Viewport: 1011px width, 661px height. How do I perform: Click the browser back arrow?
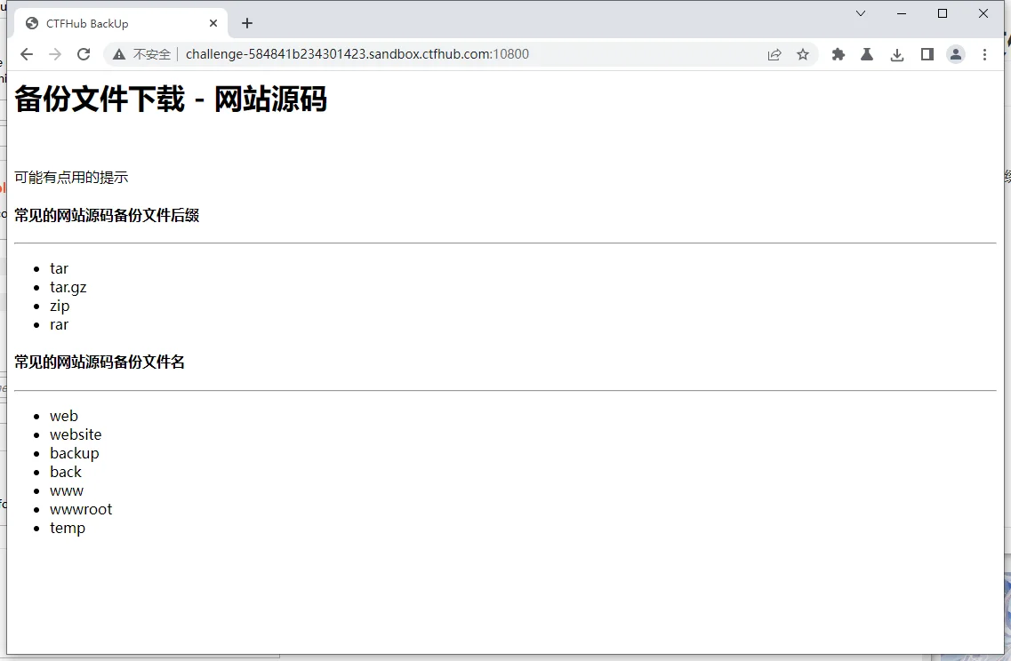pos(27,54)
